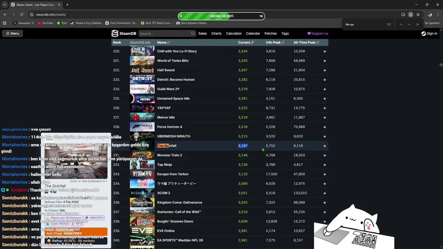Expand the Detroit: Become Human row with plus
This screenshot has height=249, width=443.
click(325, 80)
